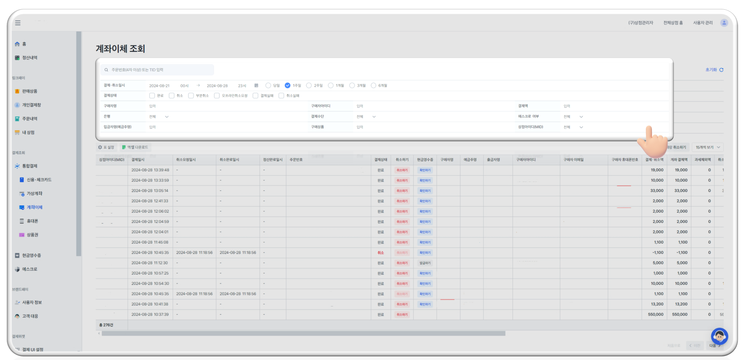745x360 pixels.
Task: Click the horizontal table scrollbar
Action: tap(303, 333)
